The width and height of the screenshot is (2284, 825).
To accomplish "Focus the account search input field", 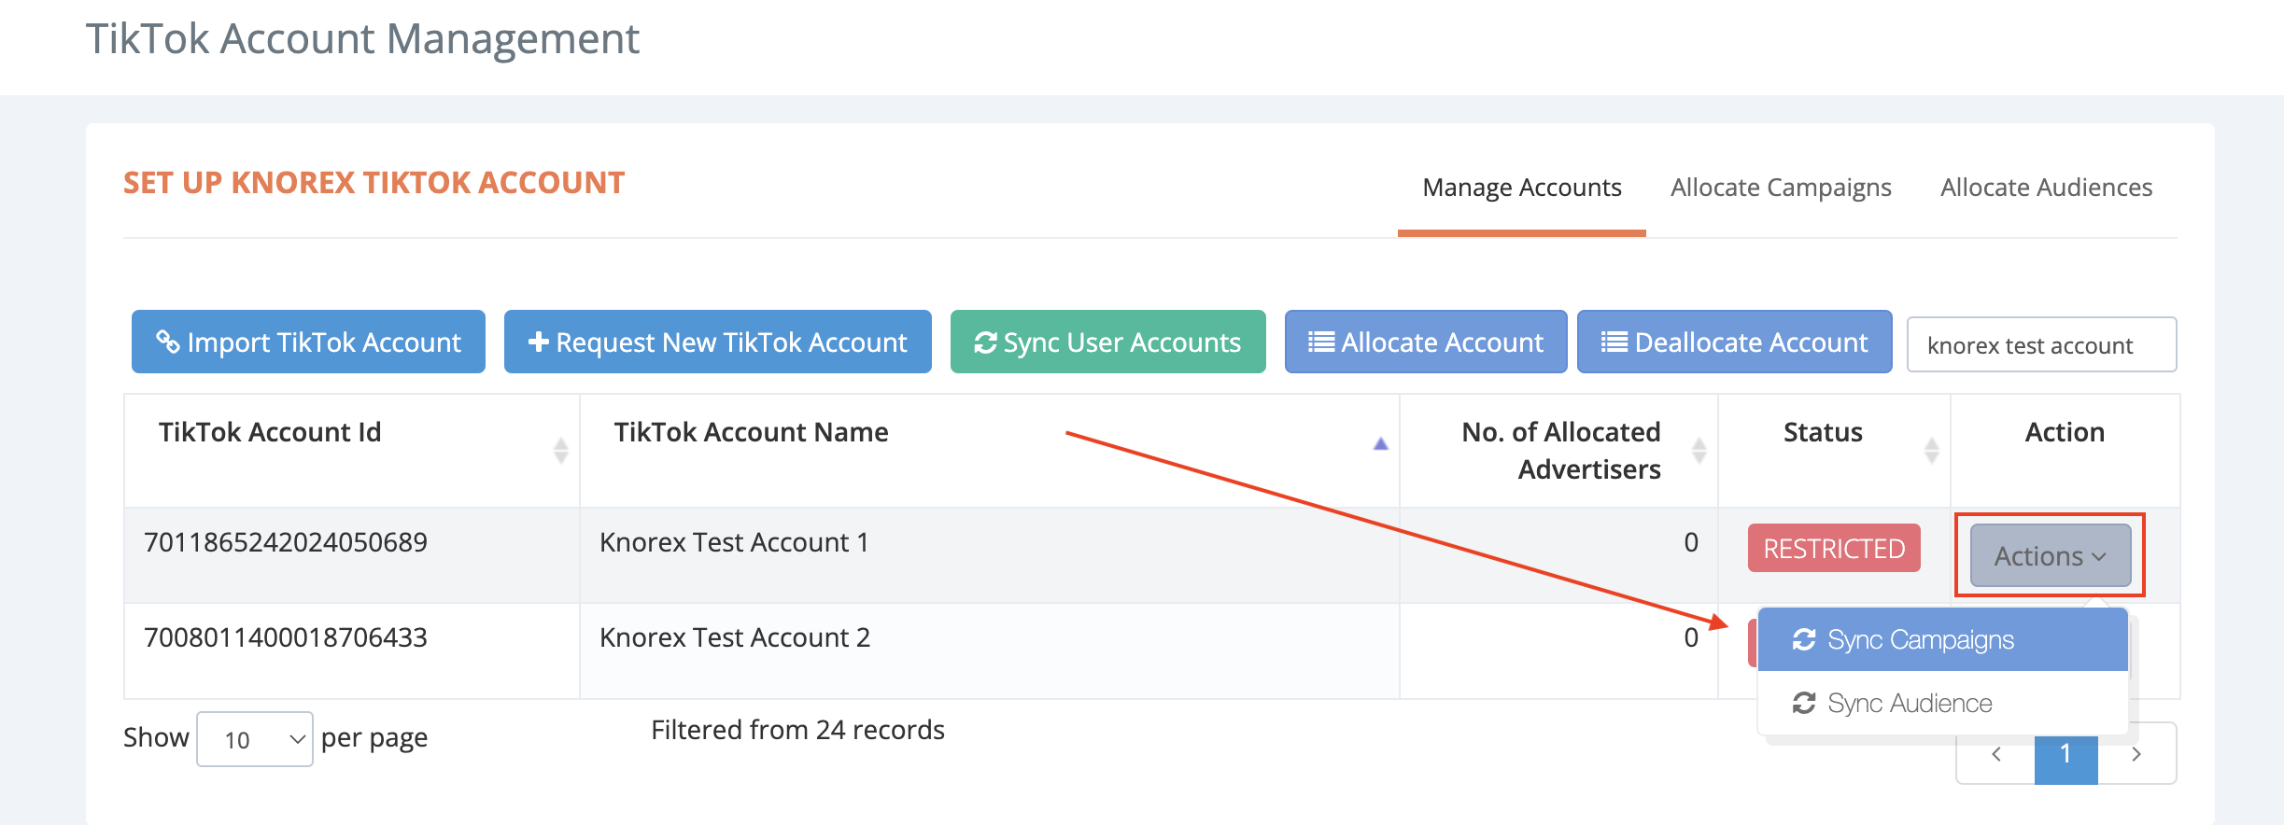I will point(2041,344).
